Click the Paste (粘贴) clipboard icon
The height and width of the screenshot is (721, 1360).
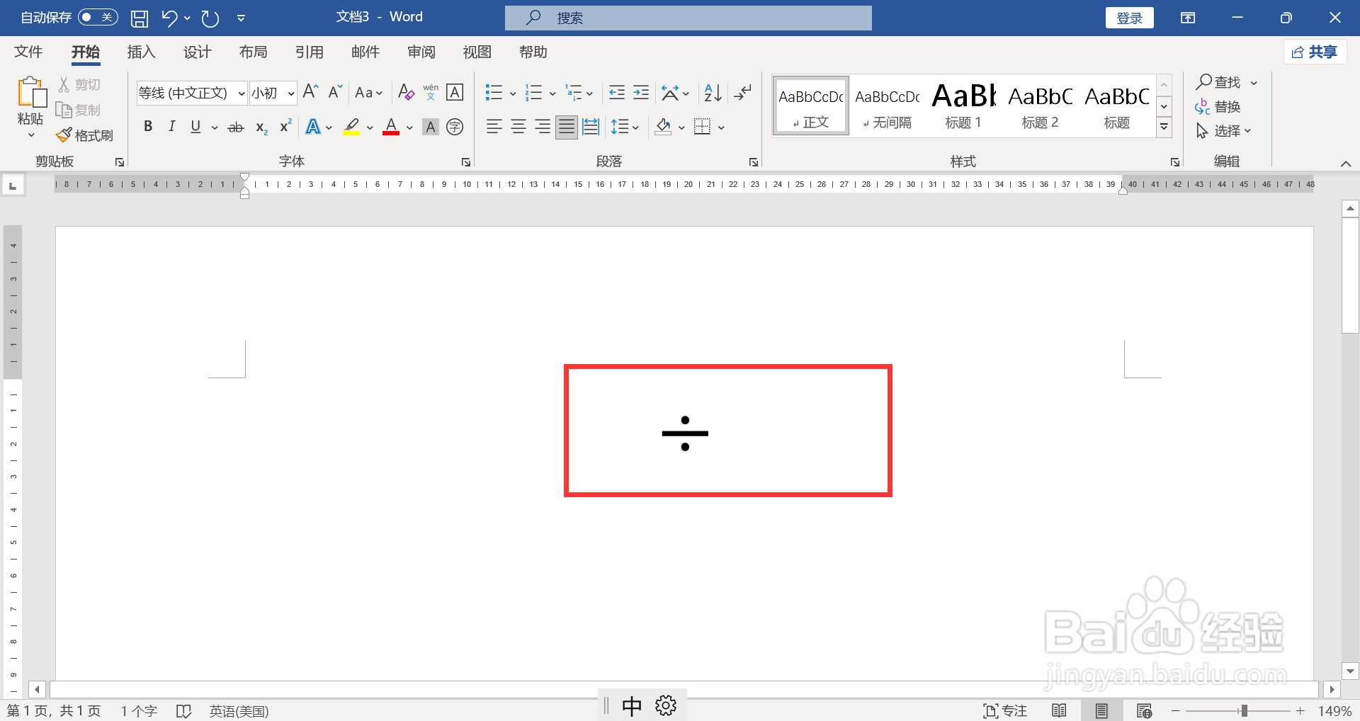pyautogui.click(x=31, y=92)
